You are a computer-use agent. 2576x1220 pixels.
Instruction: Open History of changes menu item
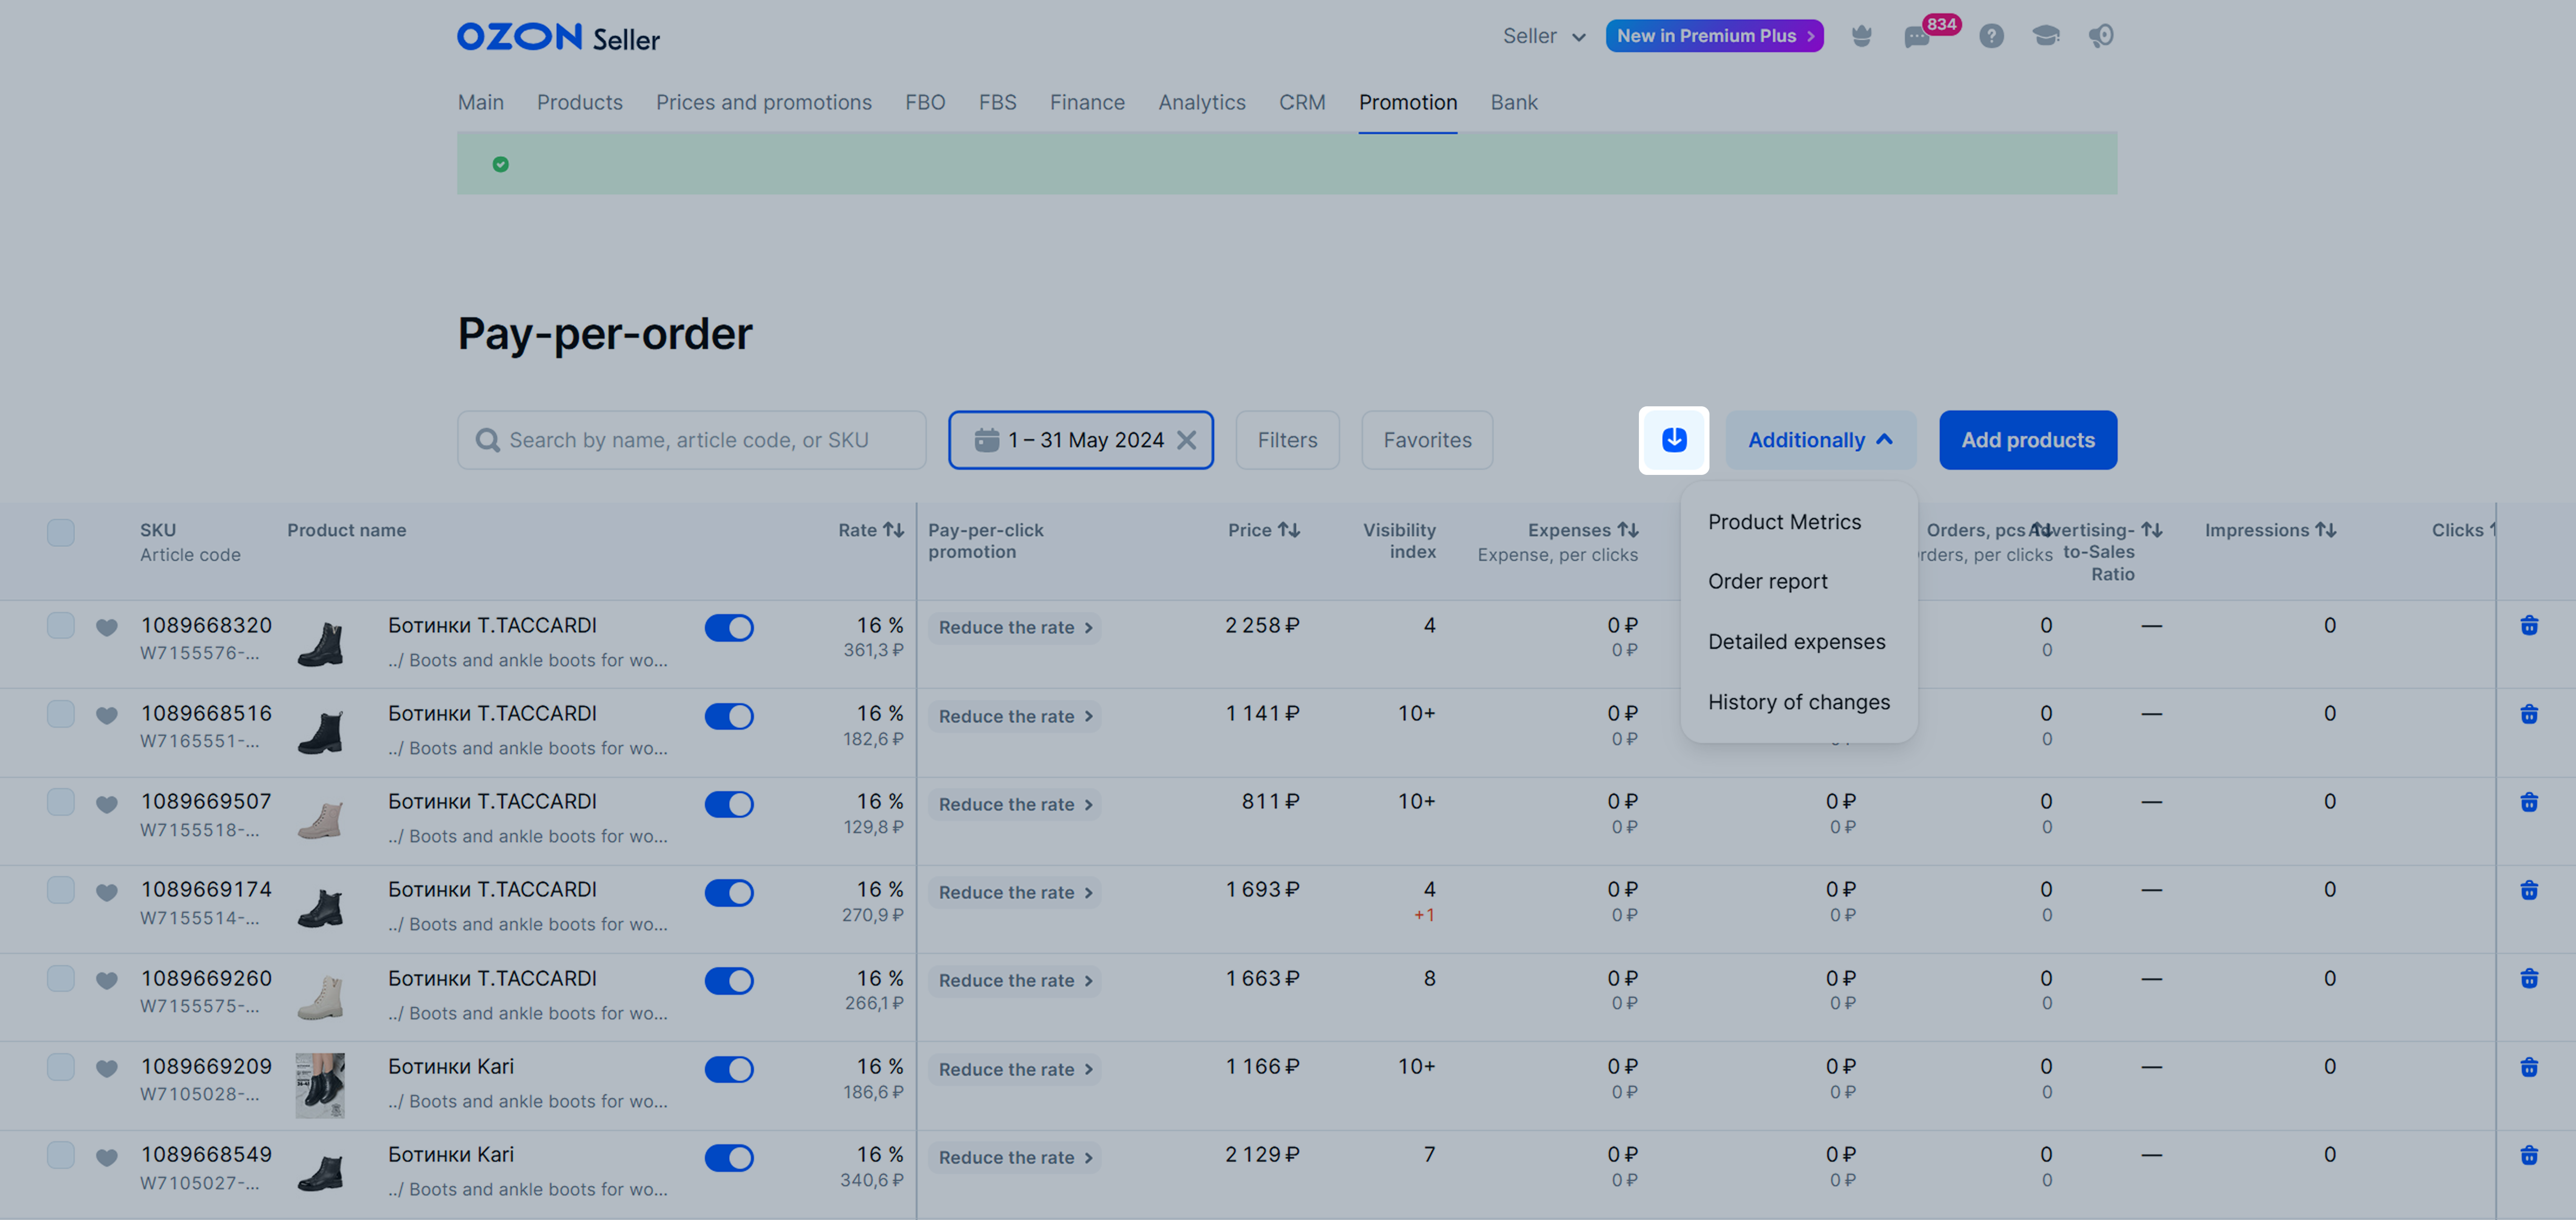[x=1798, y=703]
